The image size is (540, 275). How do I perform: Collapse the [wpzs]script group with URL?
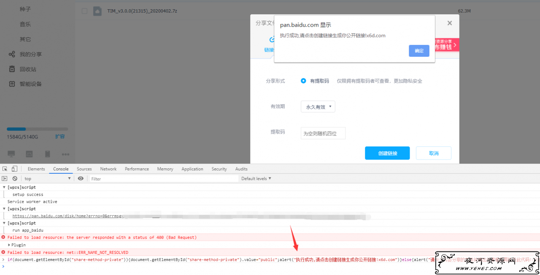4,209
